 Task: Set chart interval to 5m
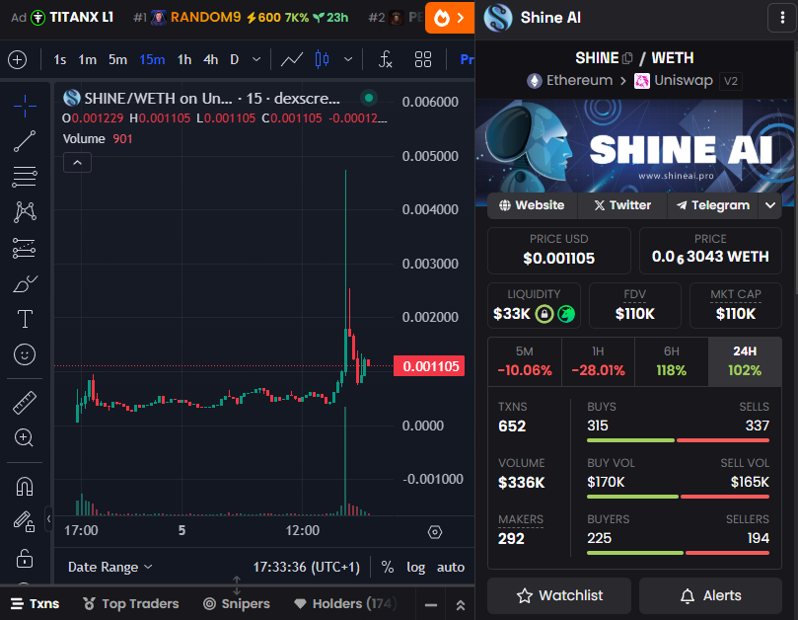click(x=117, y=59)
